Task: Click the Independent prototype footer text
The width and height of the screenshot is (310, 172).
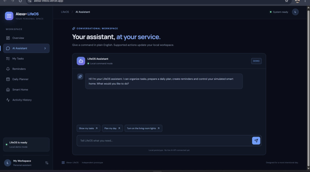Action: pyautogui.click(x=92, y=162)
